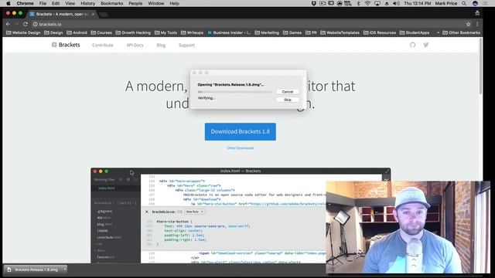Open Business Insider bookmark
The height and width of the screenshot is (278, 495).
coord(229,32)
